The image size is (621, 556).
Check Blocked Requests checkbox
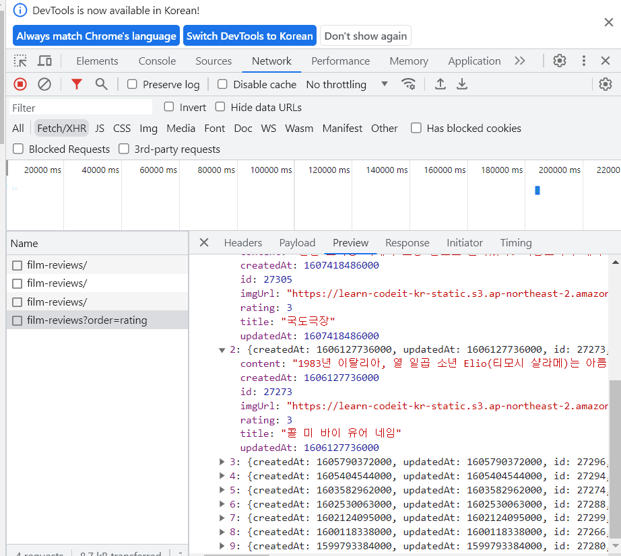[18, 149]
